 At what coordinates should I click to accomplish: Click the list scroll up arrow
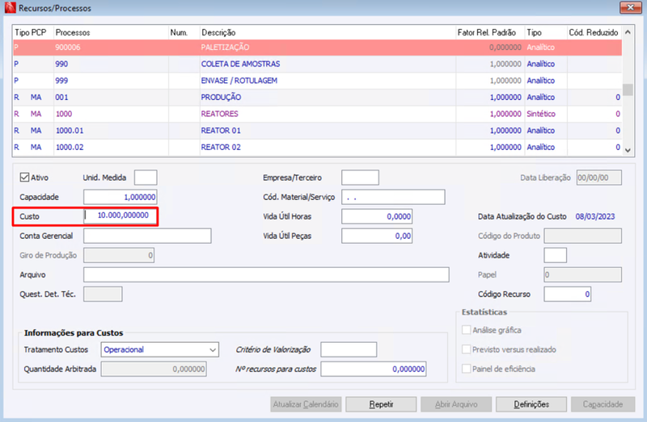[x=628, y=32]
